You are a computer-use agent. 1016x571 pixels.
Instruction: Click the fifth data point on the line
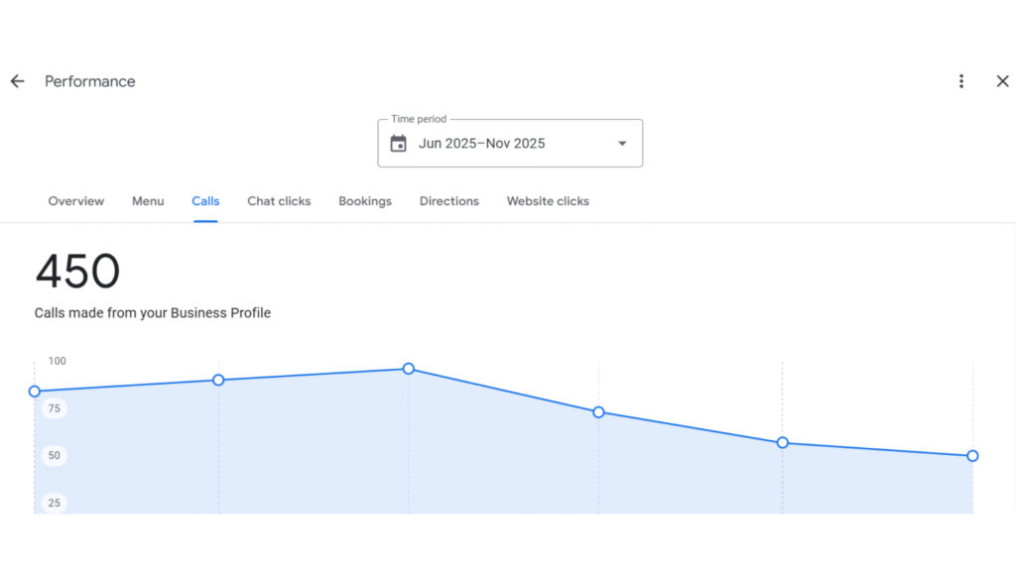click(782, 443)
